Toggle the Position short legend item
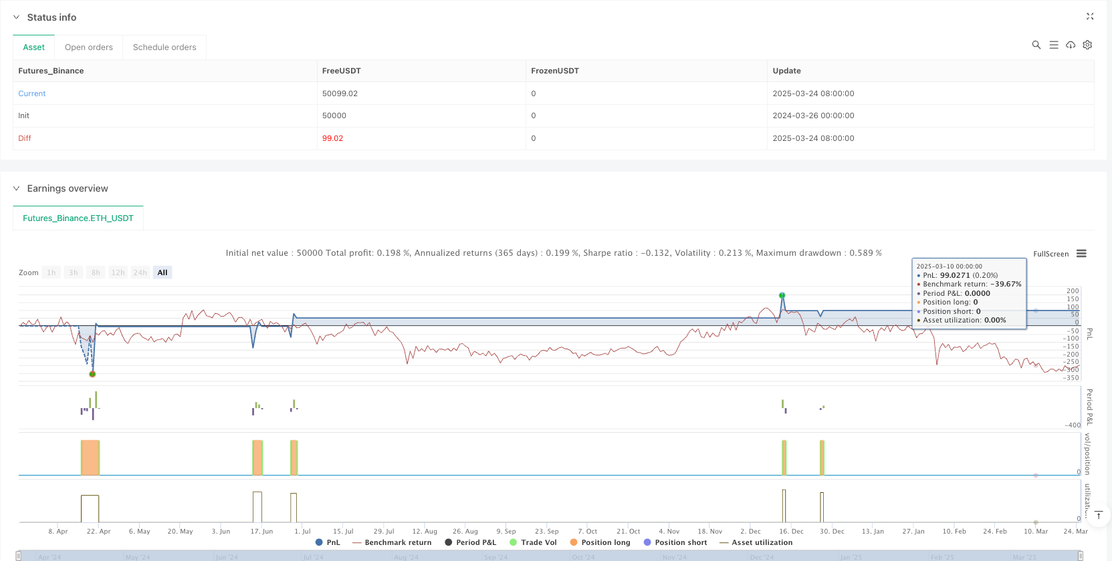This screenshot has height=561, width=1112. coord(675,542)
